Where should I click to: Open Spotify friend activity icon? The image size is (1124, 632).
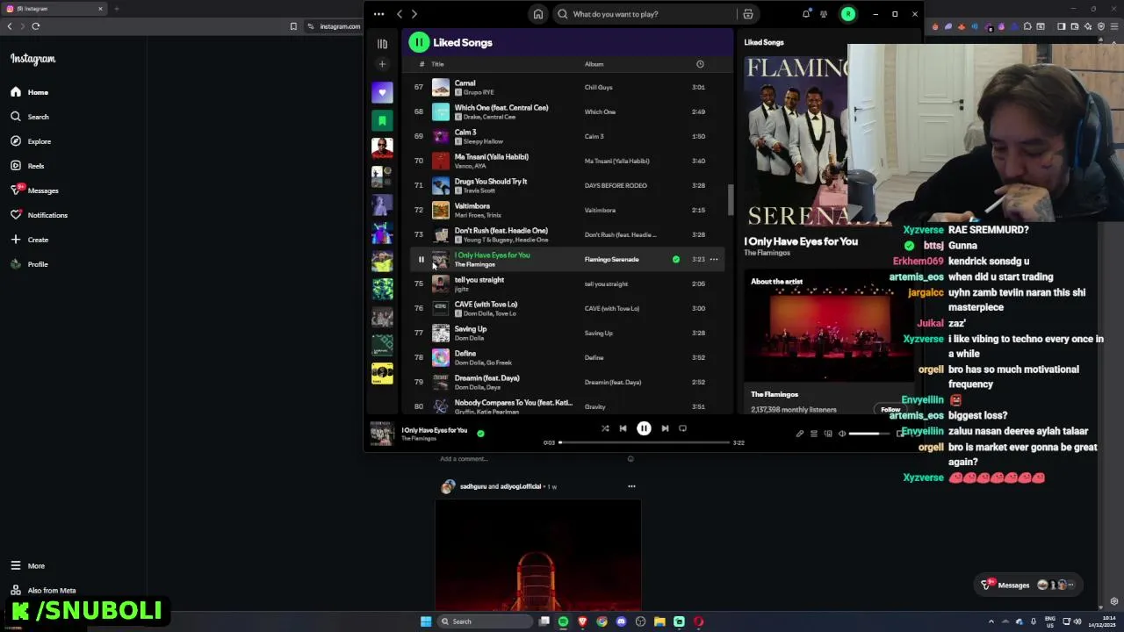tap(824, 14)
